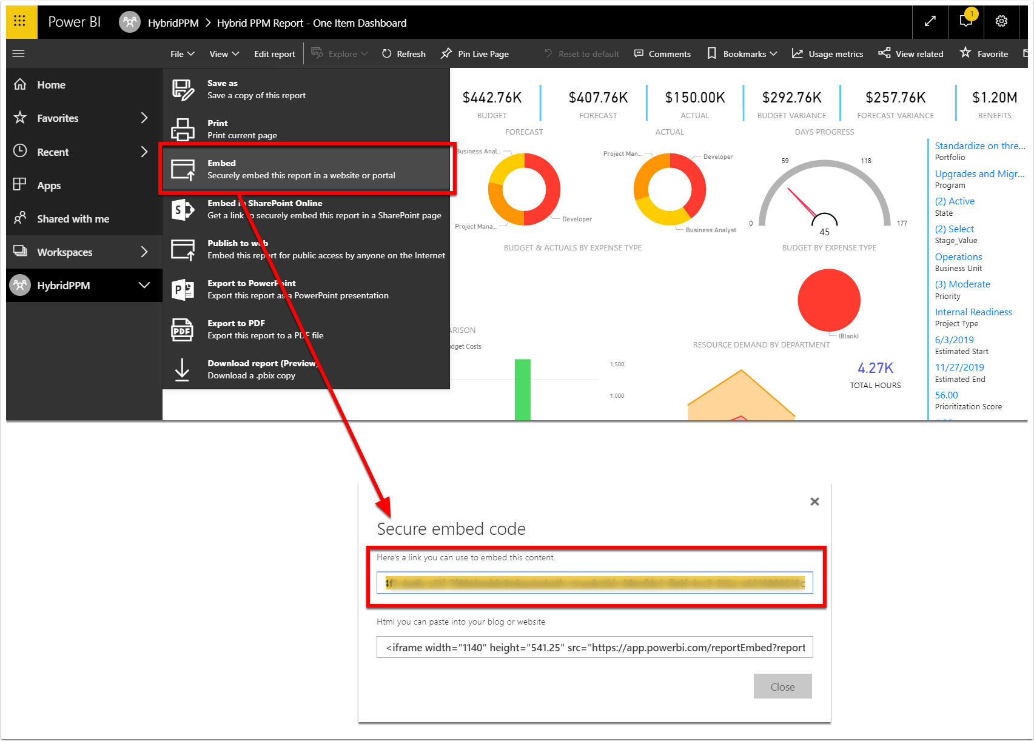The height and width of the screenshot is (741, 1034).
Task: Click the Edit report button
Action: click(275, 54)
